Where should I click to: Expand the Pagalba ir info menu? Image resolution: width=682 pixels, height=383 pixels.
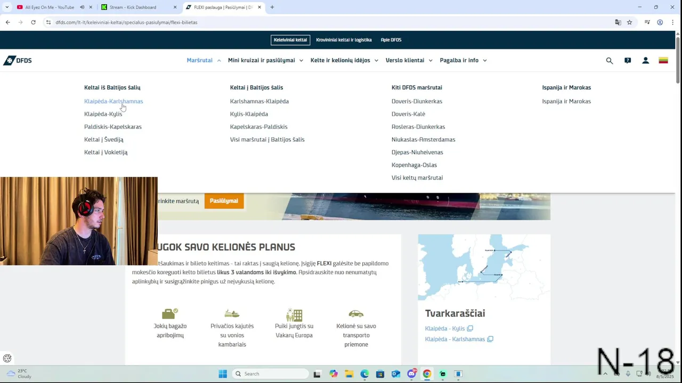[464, 61]
